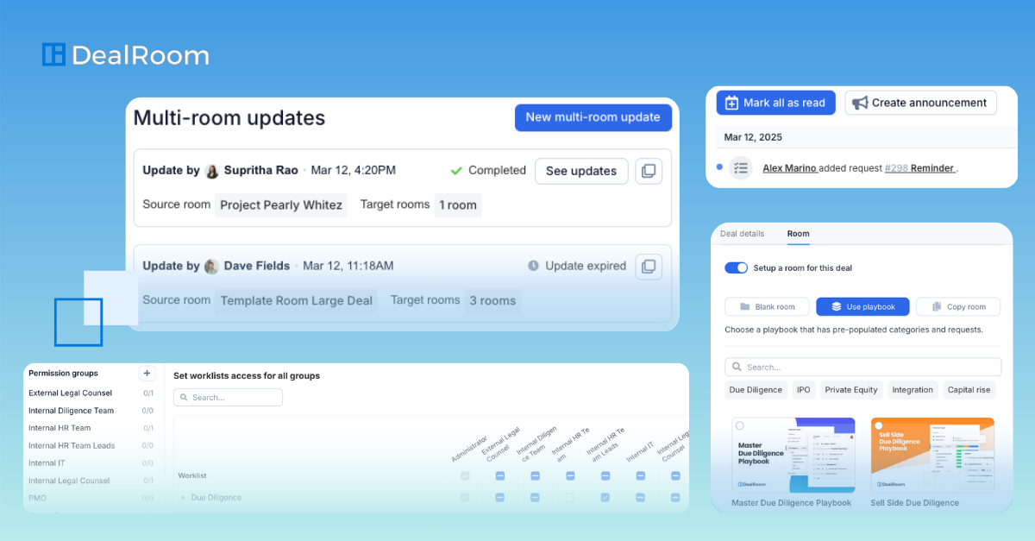
Task: Click the green Completed checkmark icon
Action: pyautogui.click(x=456, y=171)
